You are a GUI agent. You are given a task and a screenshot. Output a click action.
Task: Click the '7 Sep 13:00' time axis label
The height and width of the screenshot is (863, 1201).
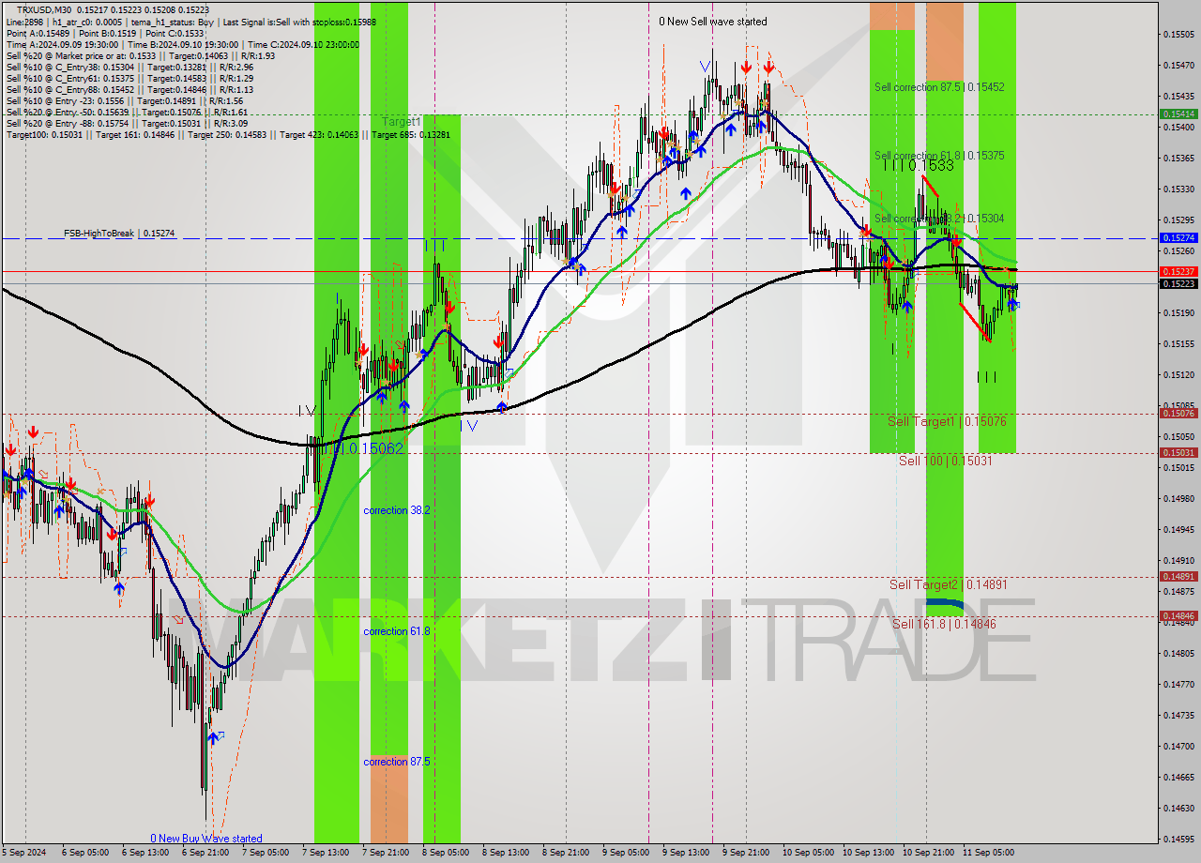[x=326, y=853]
